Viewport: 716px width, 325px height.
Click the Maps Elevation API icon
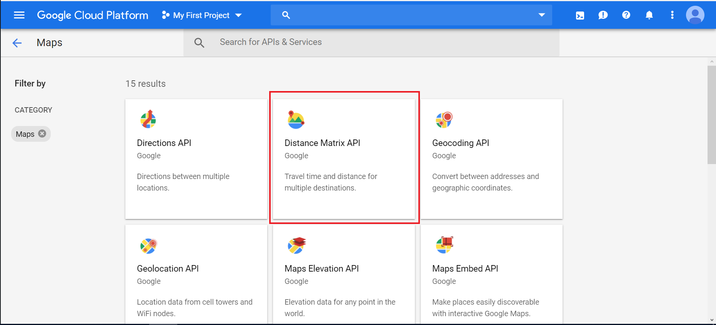click(296, 245)
